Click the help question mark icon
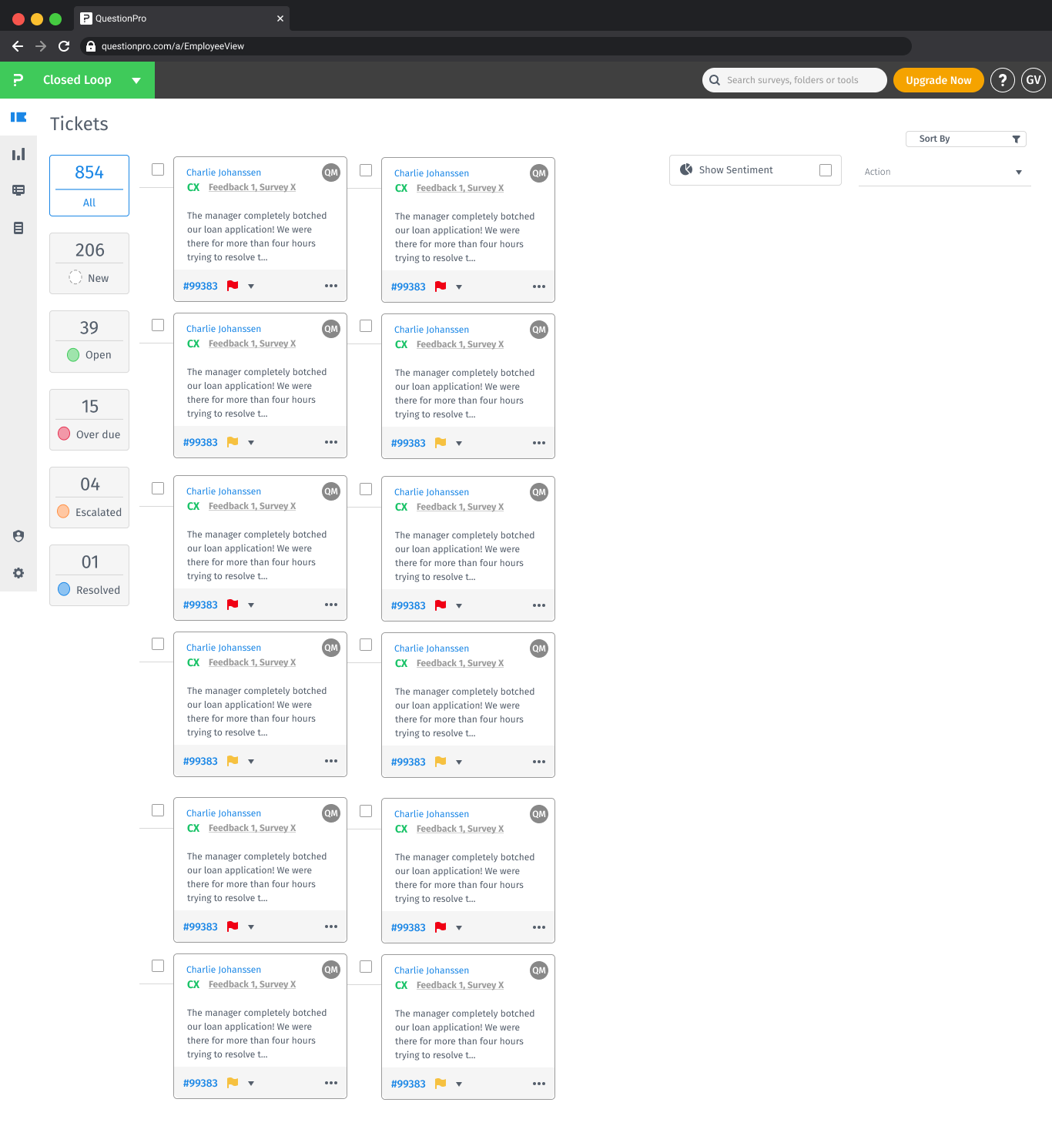Viewport: 1052px width, 1146px height. pos(1003,80)
